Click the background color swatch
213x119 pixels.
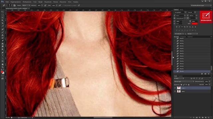[3, 73]
